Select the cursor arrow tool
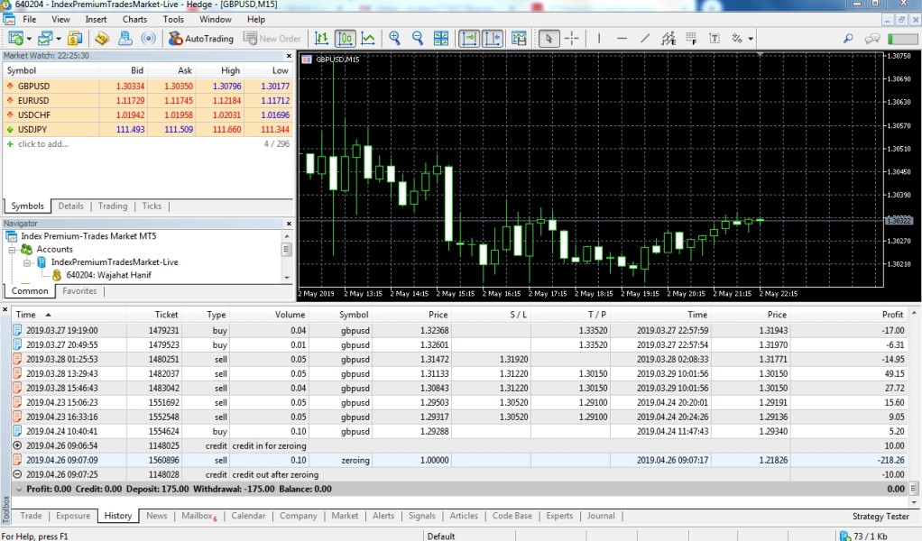 pyautogui.click(x=549, y=39)
